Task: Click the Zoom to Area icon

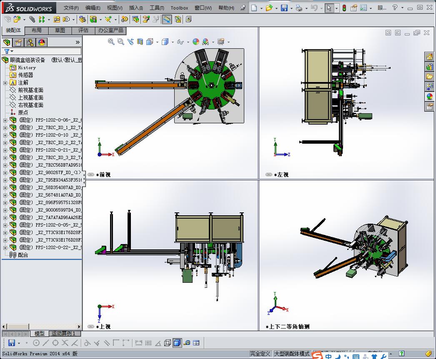Action: (121, 42)
